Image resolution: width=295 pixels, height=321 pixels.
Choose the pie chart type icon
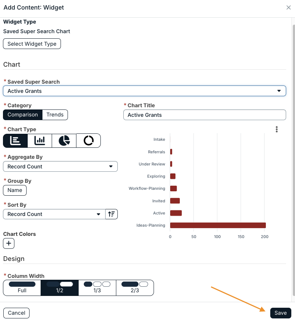(64, 141)
